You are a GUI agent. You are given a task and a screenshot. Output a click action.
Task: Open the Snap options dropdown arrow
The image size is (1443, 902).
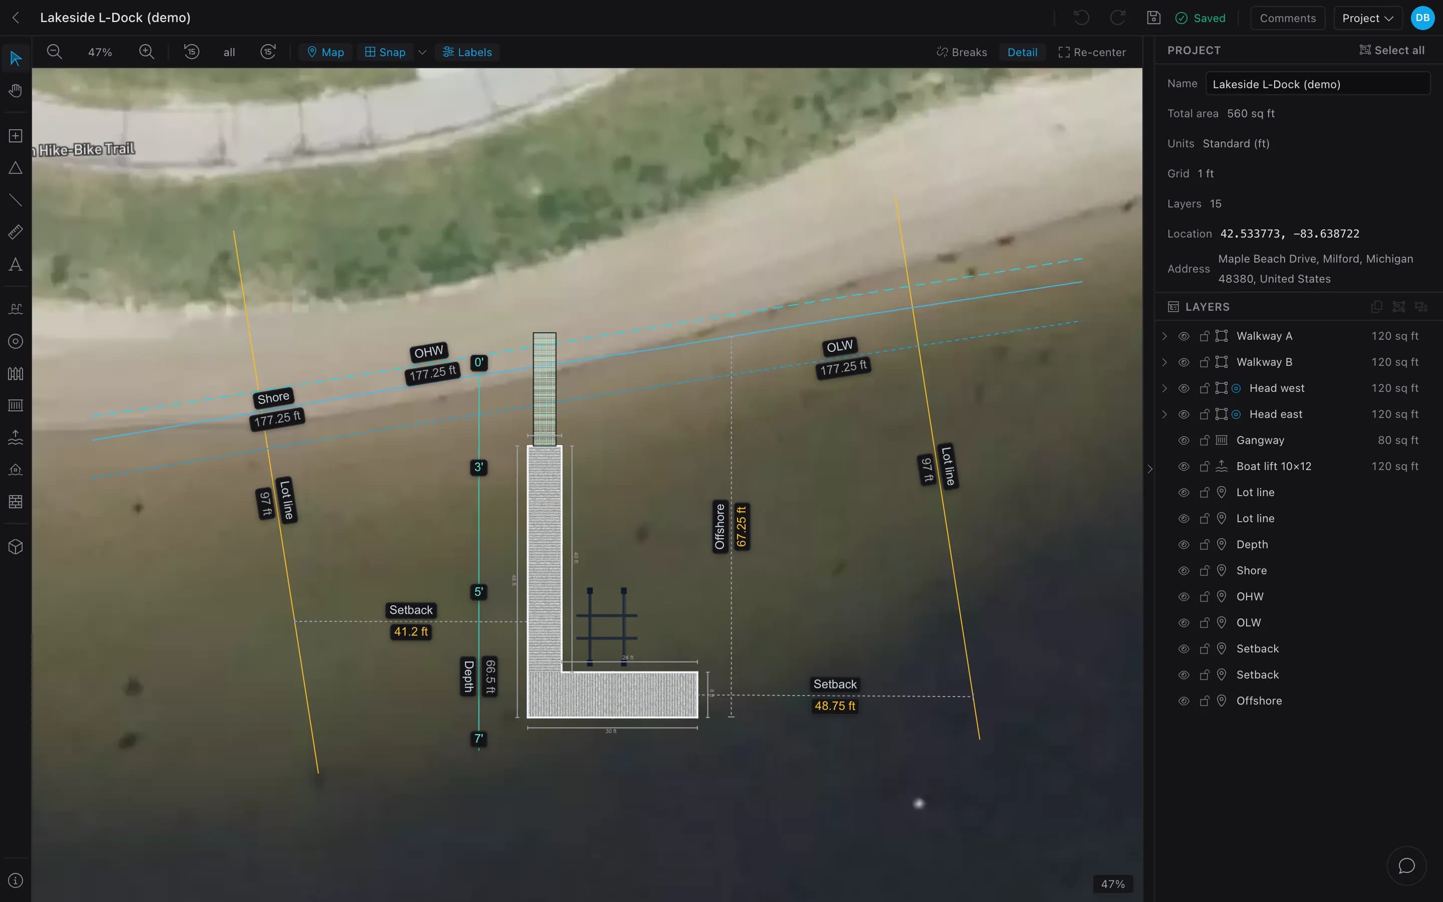coord(422,53)
